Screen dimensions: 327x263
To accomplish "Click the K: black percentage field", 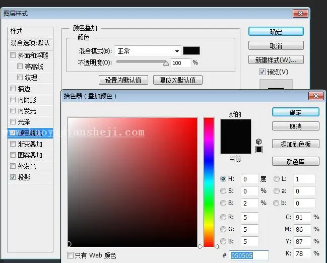I will [302, 253].
